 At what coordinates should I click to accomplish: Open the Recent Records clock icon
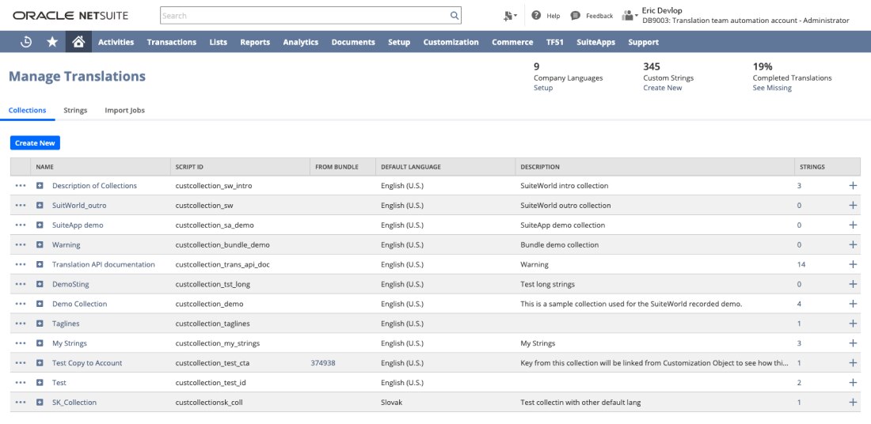(x=26, y=42)
